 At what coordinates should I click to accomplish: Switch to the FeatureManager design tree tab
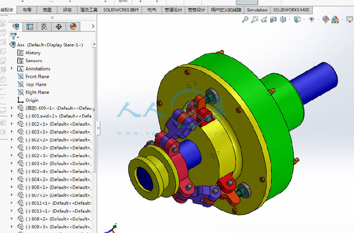(x=16, y=27)
